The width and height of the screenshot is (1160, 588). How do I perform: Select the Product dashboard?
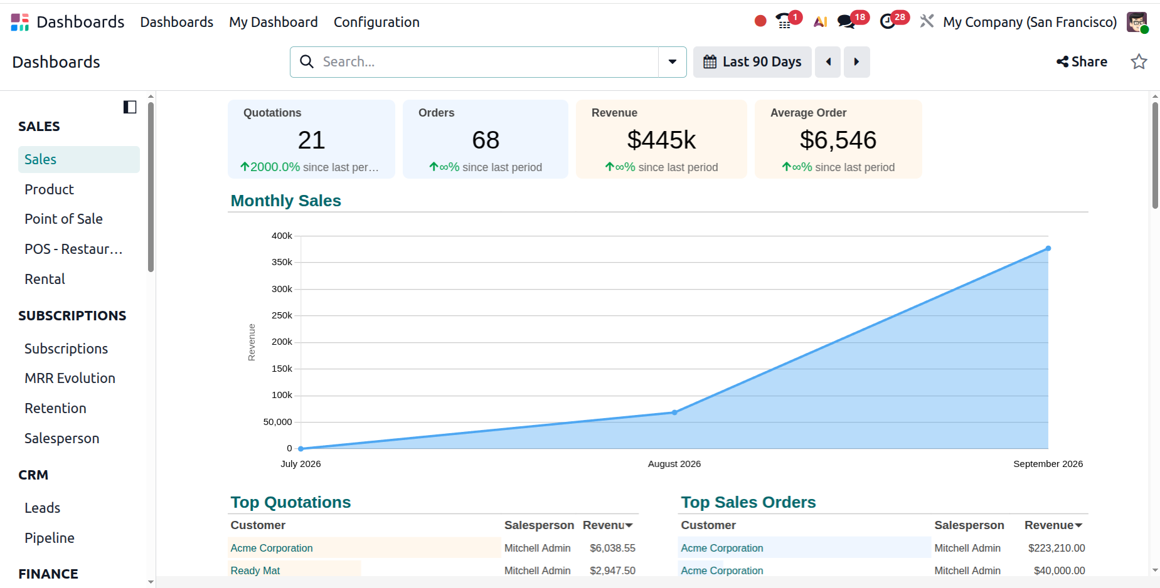click(79, 189)
